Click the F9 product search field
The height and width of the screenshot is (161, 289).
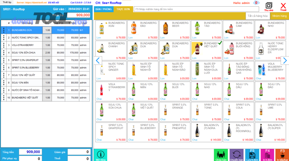point(196,9)
